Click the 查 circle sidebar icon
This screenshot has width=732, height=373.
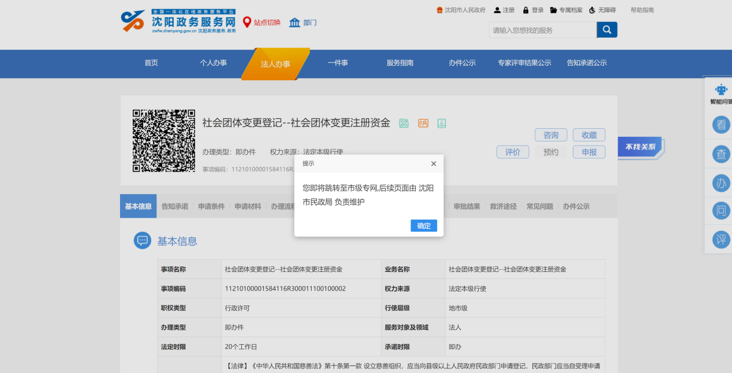tap(721, 154)
